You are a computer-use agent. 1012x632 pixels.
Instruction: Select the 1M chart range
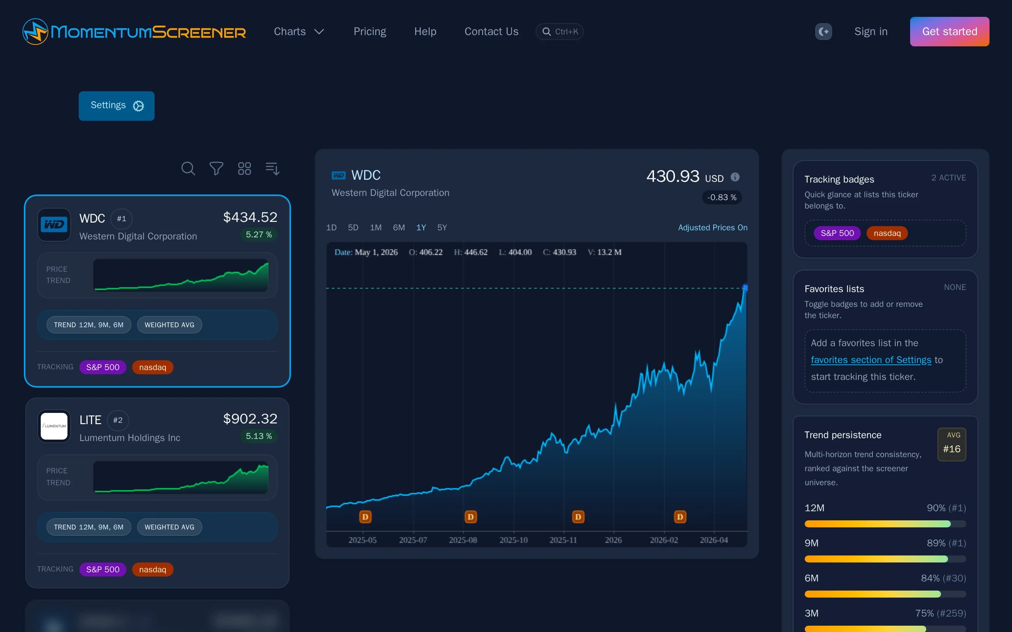(376, 228)
